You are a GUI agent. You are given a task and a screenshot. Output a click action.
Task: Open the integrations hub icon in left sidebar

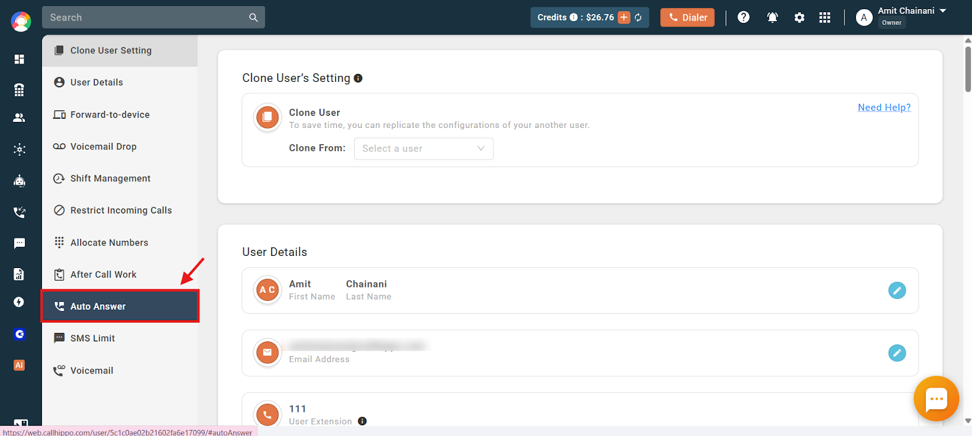[19, 149]
